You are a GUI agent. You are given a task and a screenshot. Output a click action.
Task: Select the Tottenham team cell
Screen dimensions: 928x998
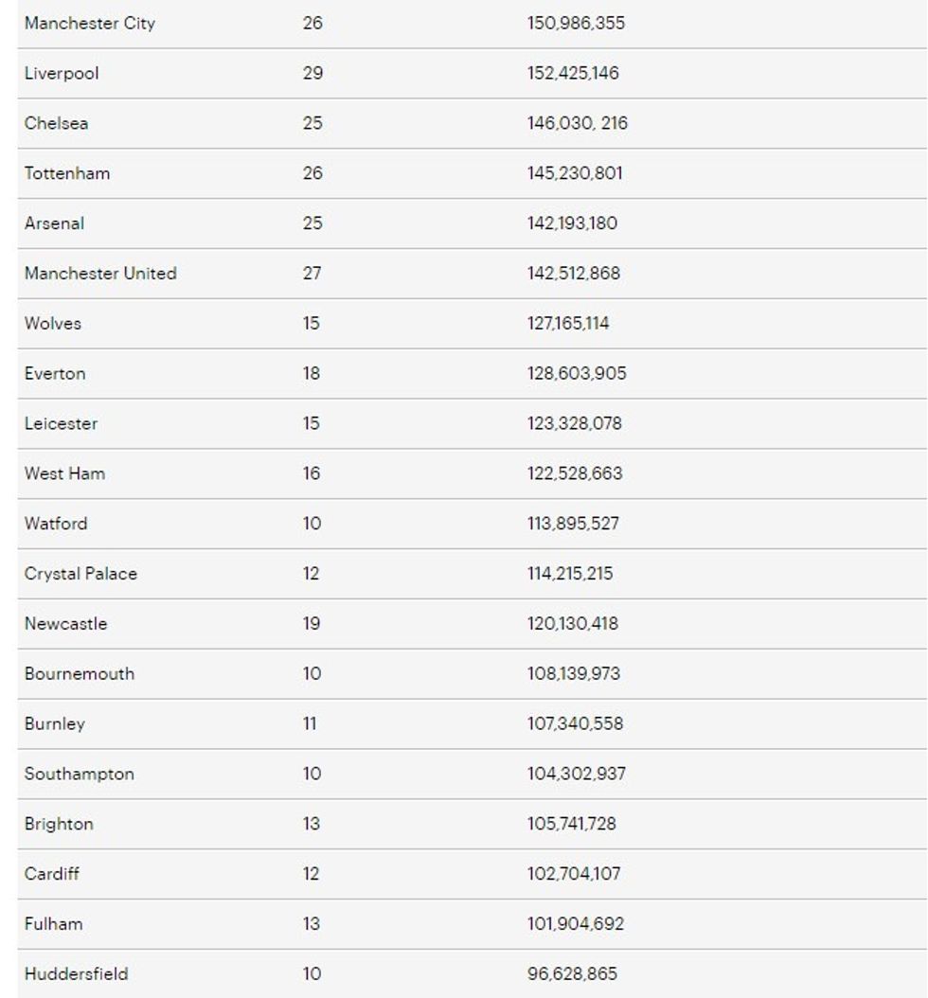pos(67,173)
